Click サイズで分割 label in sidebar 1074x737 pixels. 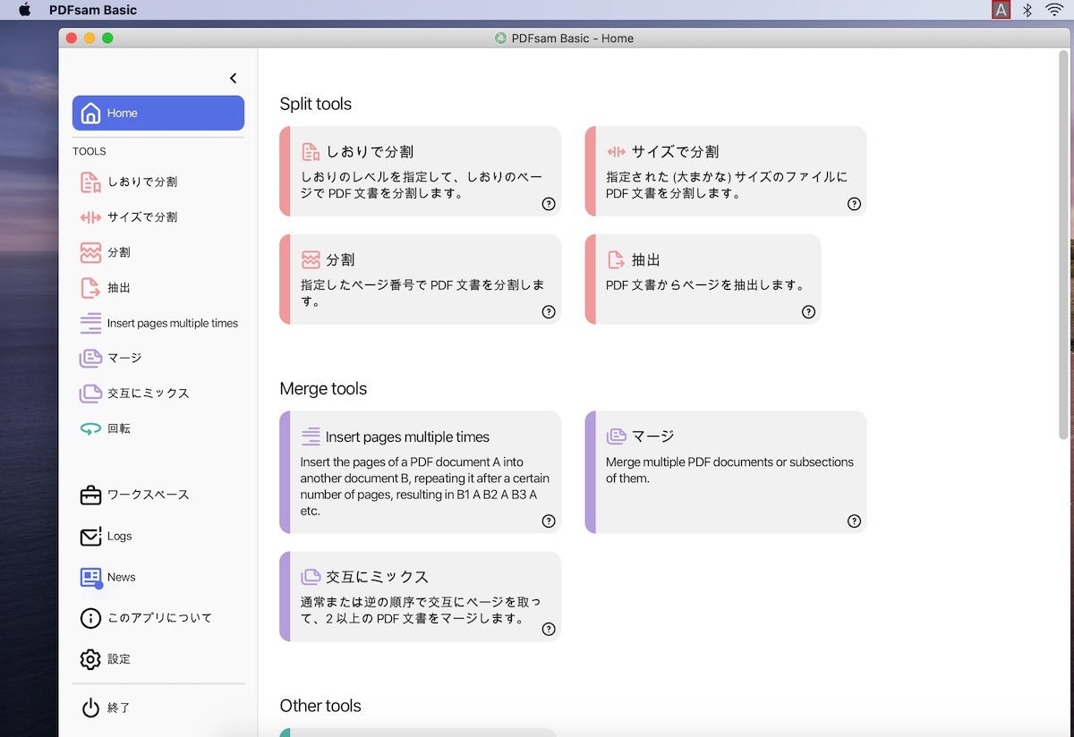point(142,217)
